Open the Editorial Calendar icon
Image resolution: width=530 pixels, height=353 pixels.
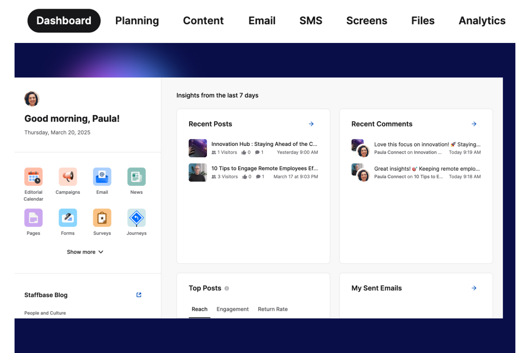click(33, 177)
